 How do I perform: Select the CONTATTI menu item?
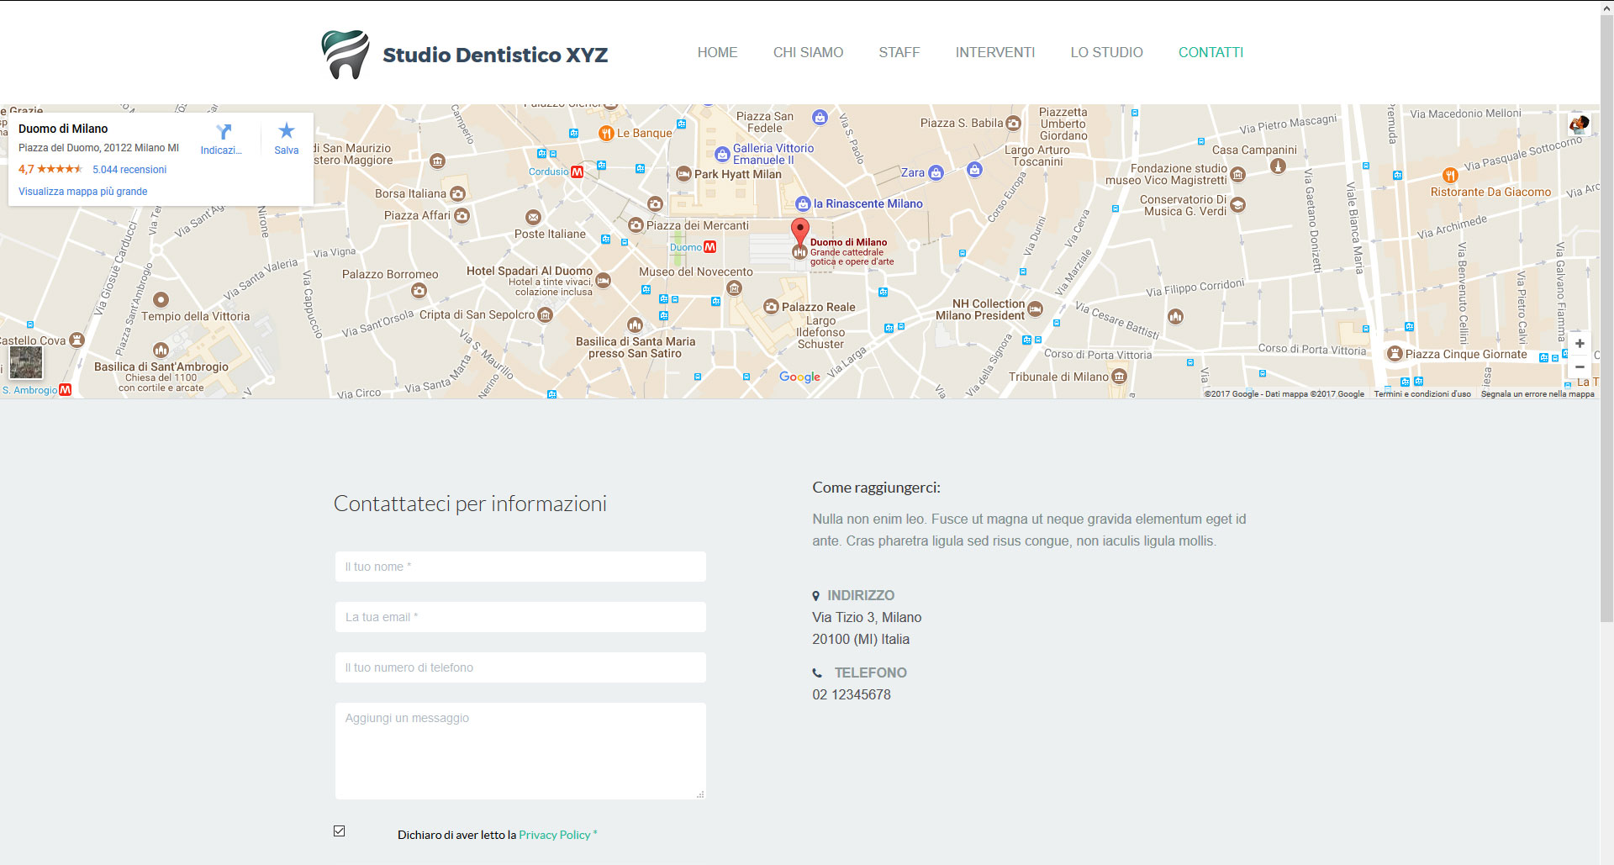pos(1210,52)
